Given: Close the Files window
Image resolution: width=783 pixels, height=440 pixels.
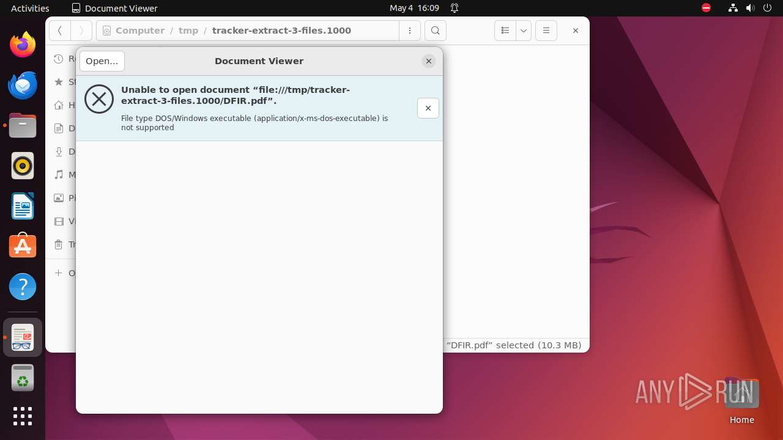Looking at the screenshot, I should click(x=575, y=31).
